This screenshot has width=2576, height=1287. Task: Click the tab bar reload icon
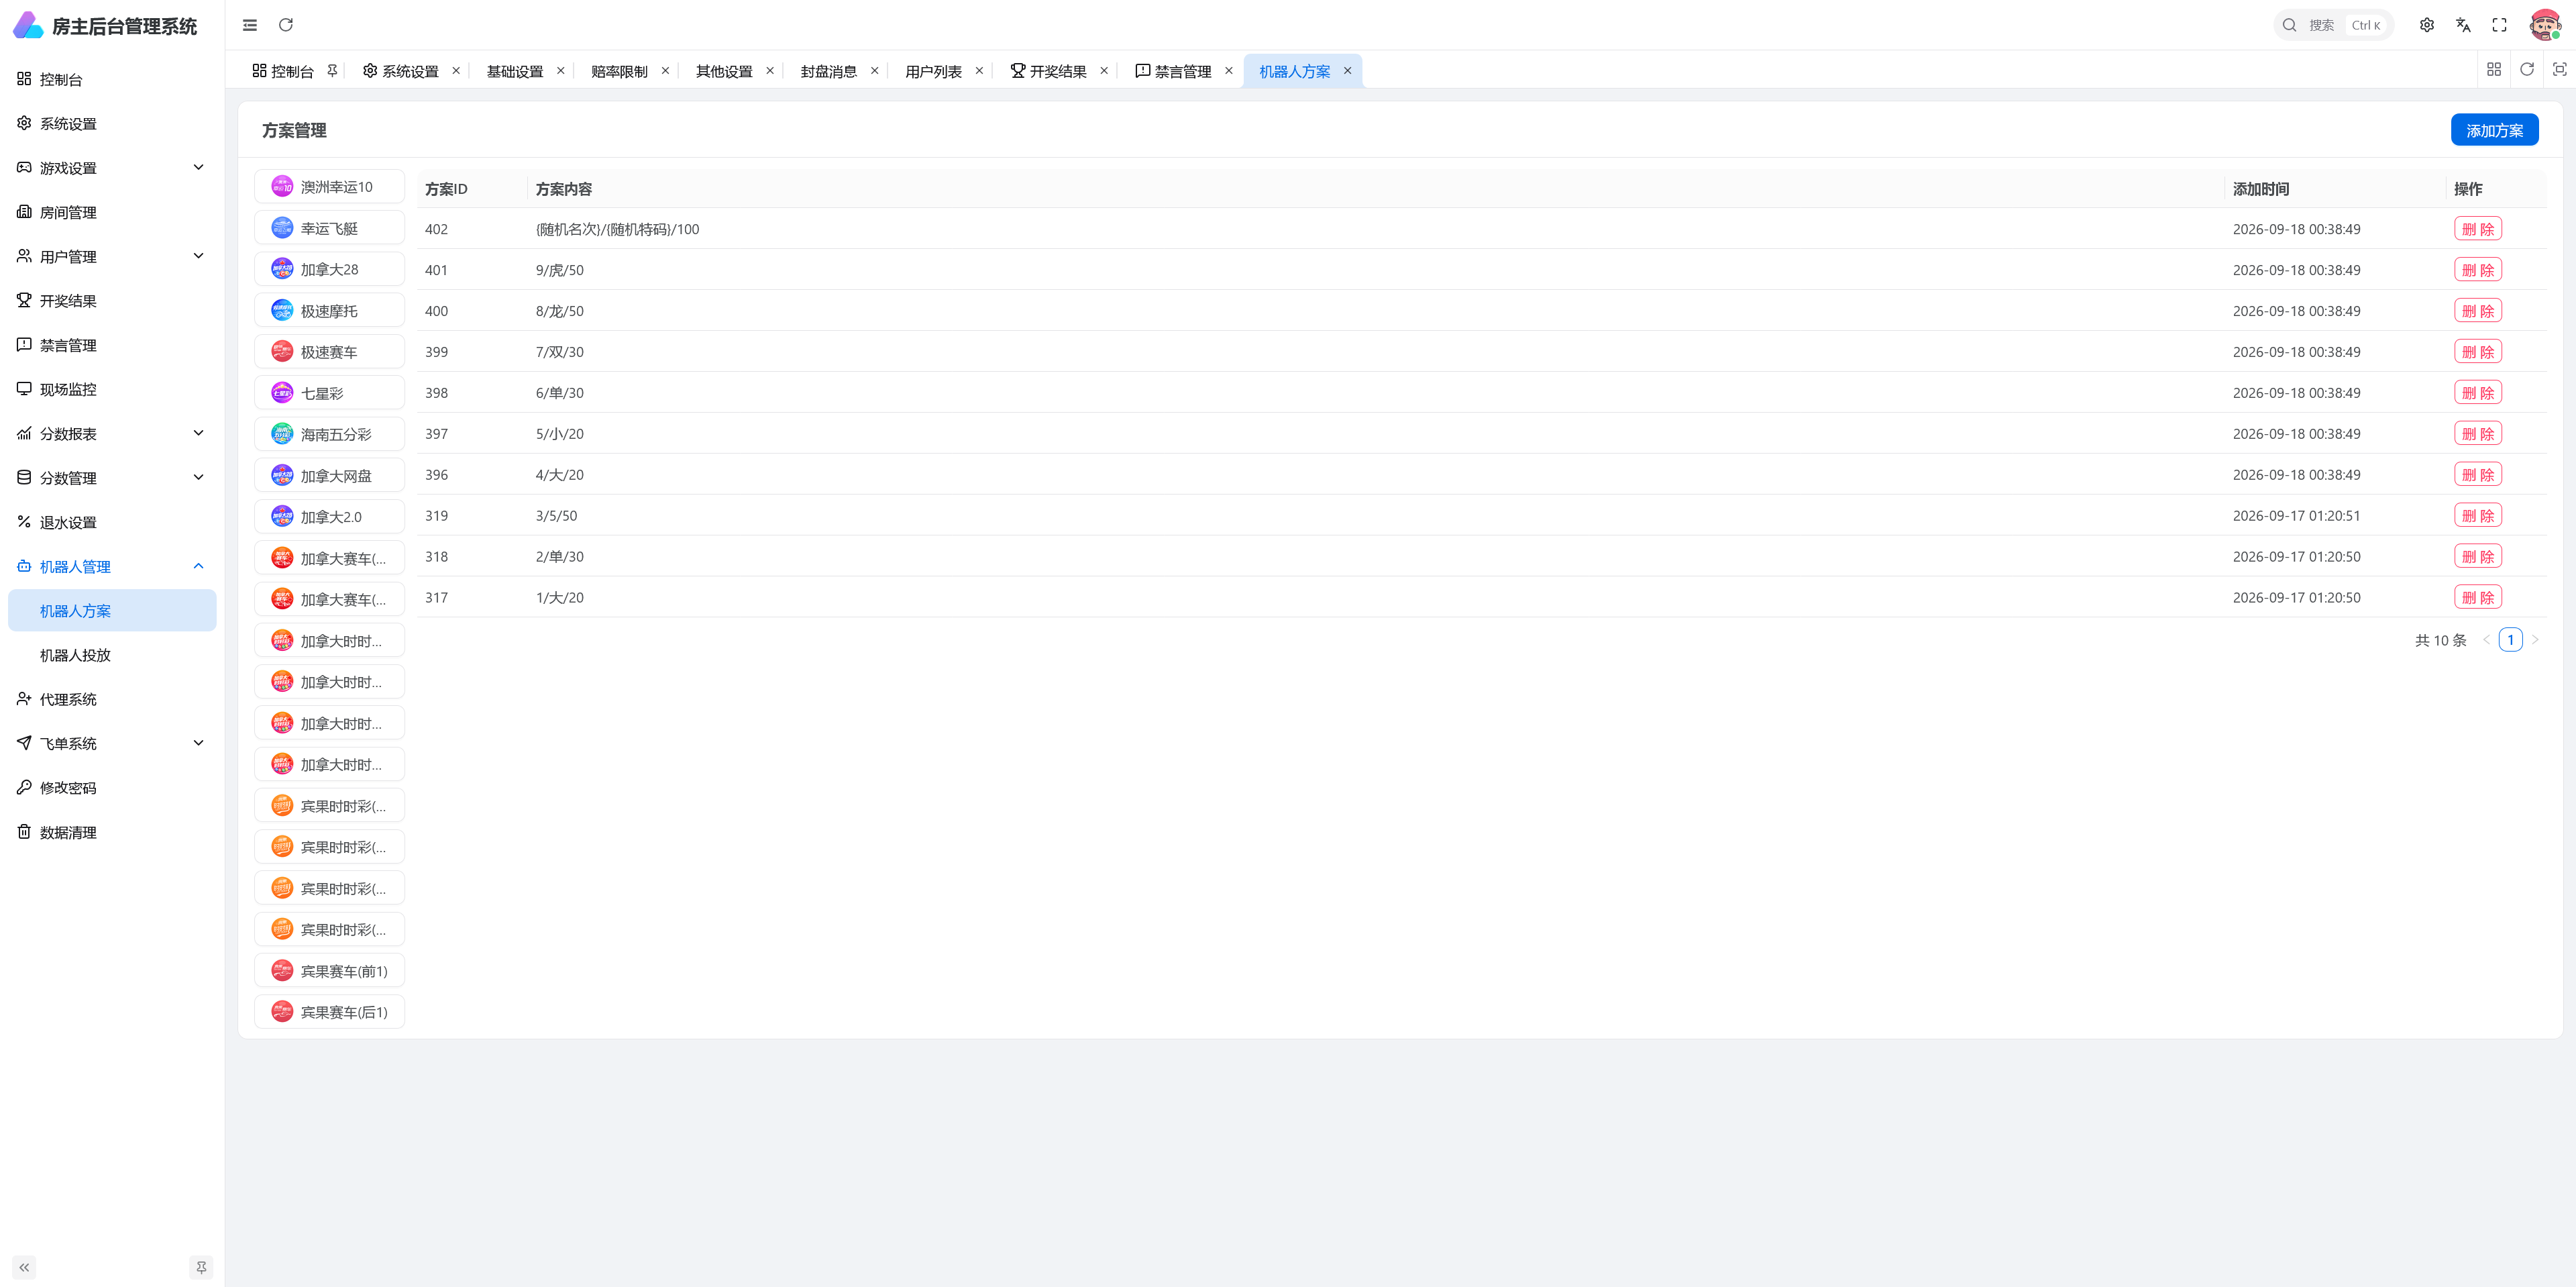click(x=2527, y=69)
